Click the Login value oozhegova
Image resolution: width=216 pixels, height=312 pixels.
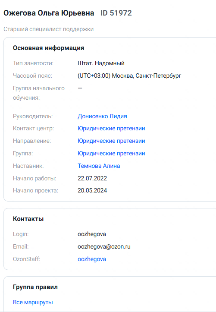92,234
